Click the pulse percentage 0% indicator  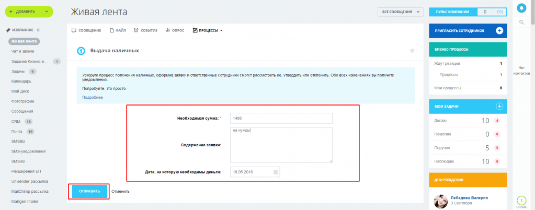click(500, 12)
